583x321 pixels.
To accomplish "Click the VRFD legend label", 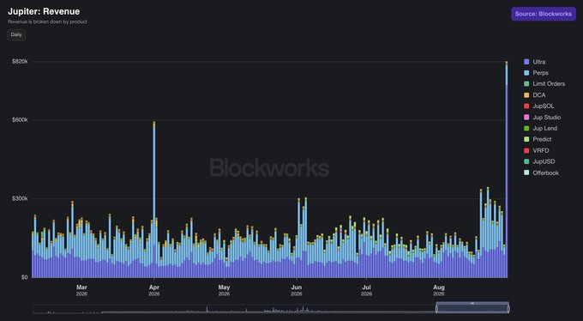I will point(541,150).
